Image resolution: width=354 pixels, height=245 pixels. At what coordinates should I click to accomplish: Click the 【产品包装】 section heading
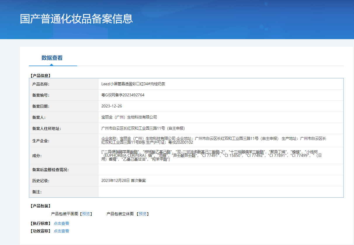point(40,206)
